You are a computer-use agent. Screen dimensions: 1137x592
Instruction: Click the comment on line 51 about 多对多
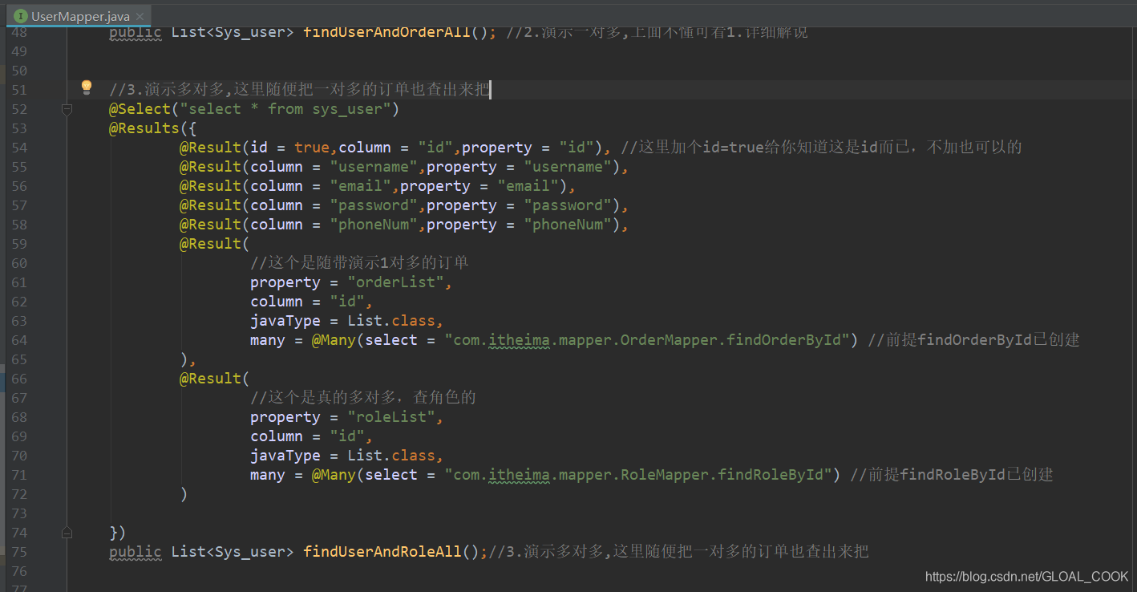(x=299, y=89)
